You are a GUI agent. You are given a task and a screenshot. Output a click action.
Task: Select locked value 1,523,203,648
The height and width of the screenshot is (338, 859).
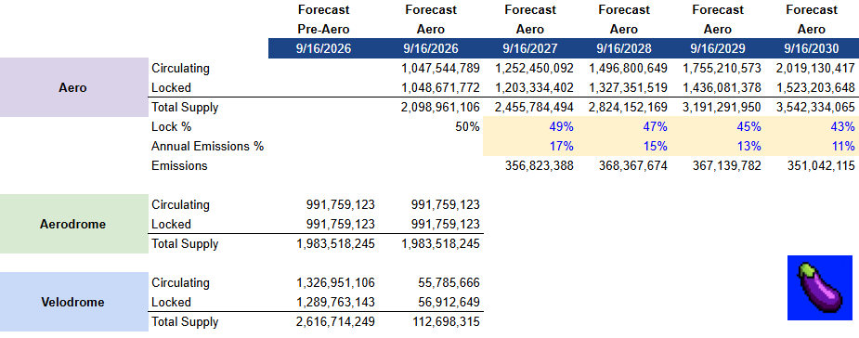pos(815,87)
